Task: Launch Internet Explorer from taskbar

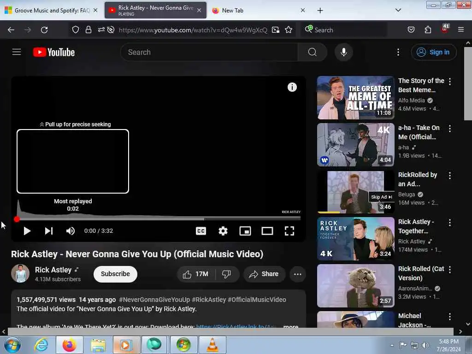Action: pyautogui.click(x=41, y=345)
